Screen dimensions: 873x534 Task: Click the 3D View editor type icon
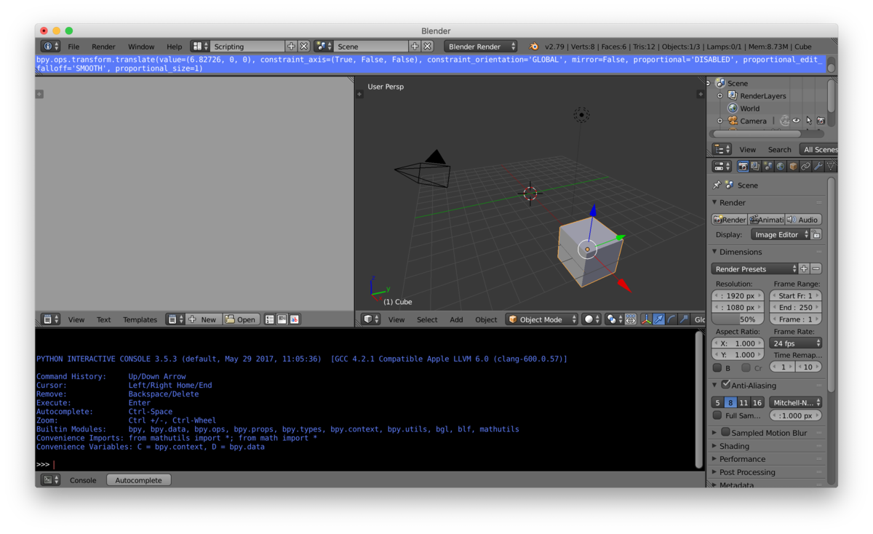pos(371,319)
